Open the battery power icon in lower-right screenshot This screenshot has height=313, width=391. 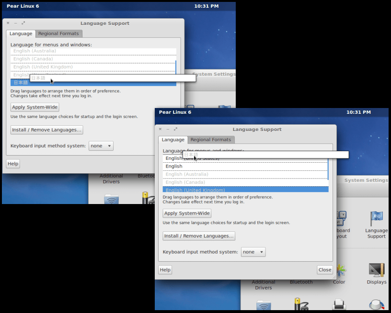[301, 304]
